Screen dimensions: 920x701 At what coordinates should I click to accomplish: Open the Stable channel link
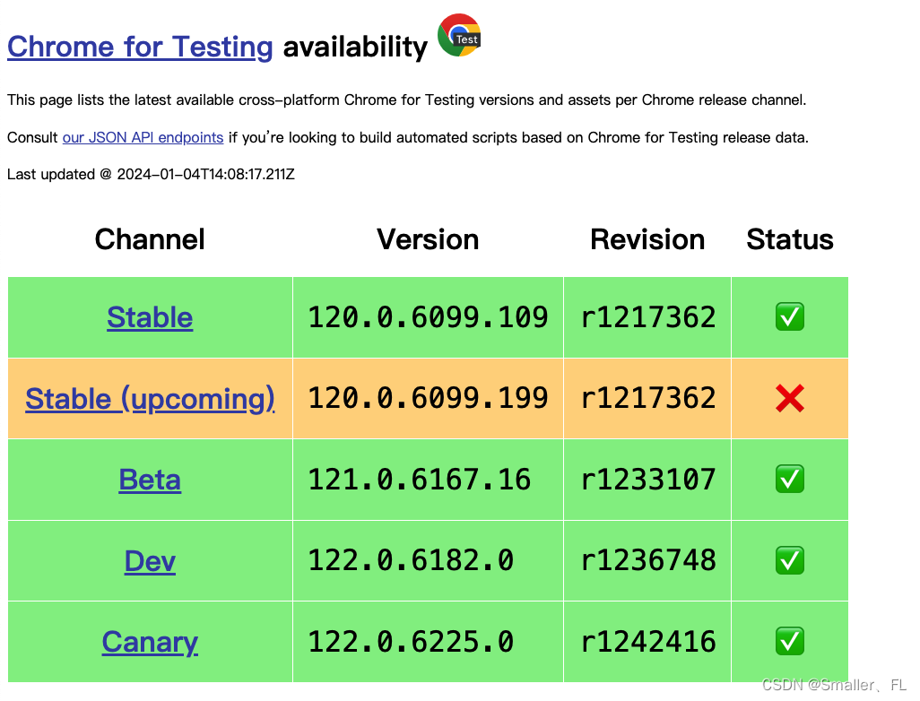(x=150, y=317)
